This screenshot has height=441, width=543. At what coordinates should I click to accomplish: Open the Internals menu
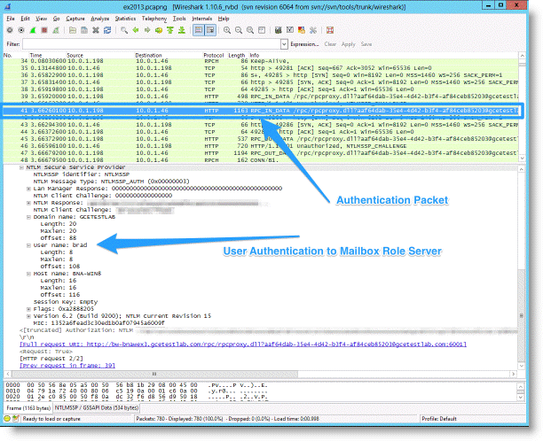(x=202, y=19)
